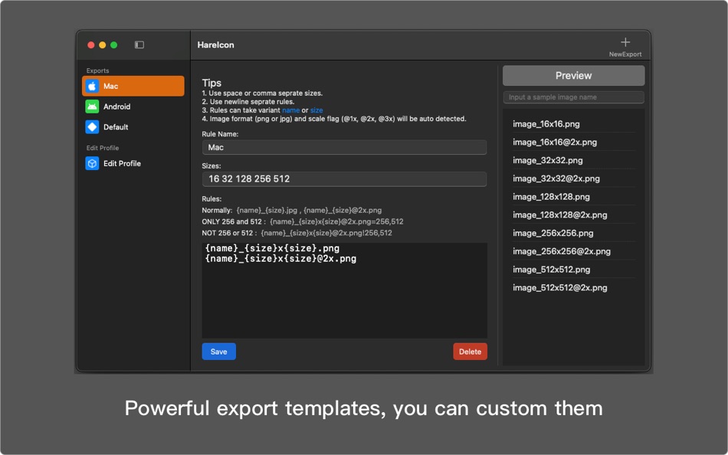Click the Tips heading
This screenshot has height=455, width=728.
(x=212, y=83)
